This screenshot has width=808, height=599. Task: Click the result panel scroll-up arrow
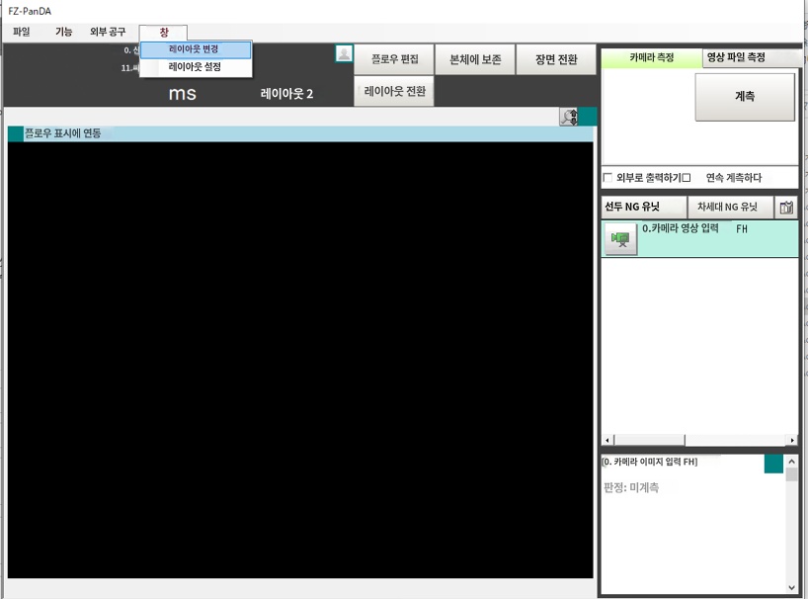[791, 461]
